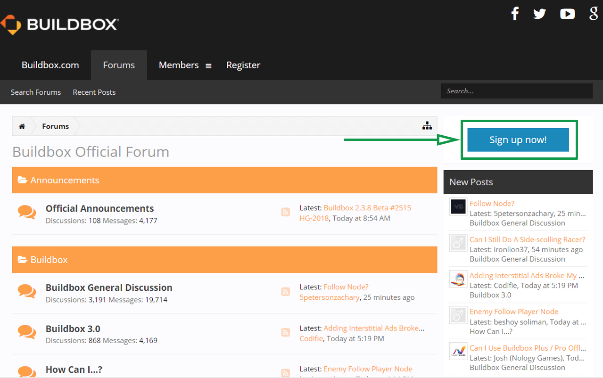Viewport: 603px width, 378px height.
Task: Open the YouTube channel icon
Action: (x=567, y=14)
